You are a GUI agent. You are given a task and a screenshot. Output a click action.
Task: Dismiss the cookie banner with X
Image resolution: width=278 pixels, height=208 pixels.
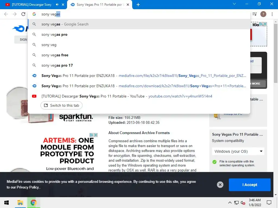[220, 185]
